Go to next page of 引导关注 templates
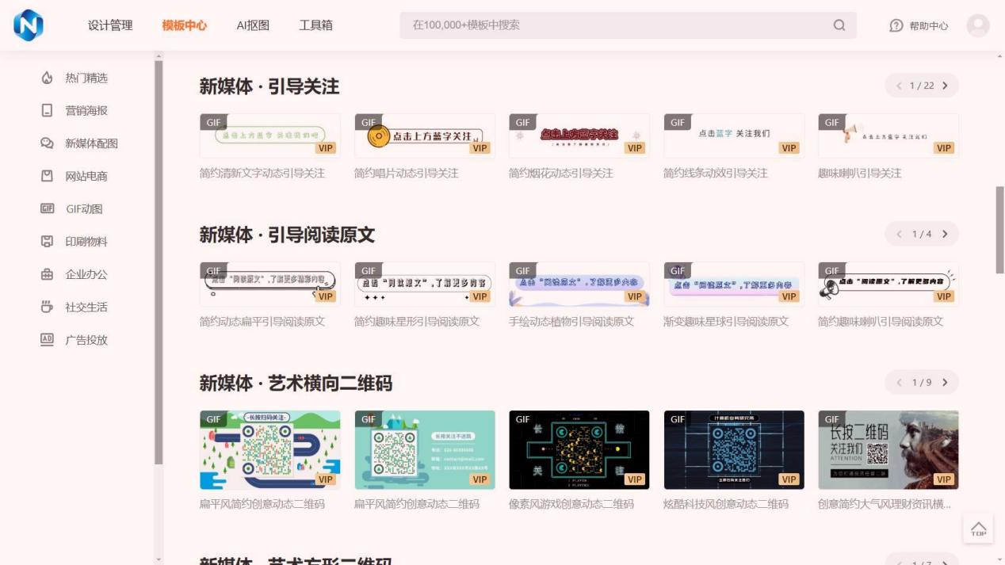Screen dimensions: 1005x565 pos(945,86)
